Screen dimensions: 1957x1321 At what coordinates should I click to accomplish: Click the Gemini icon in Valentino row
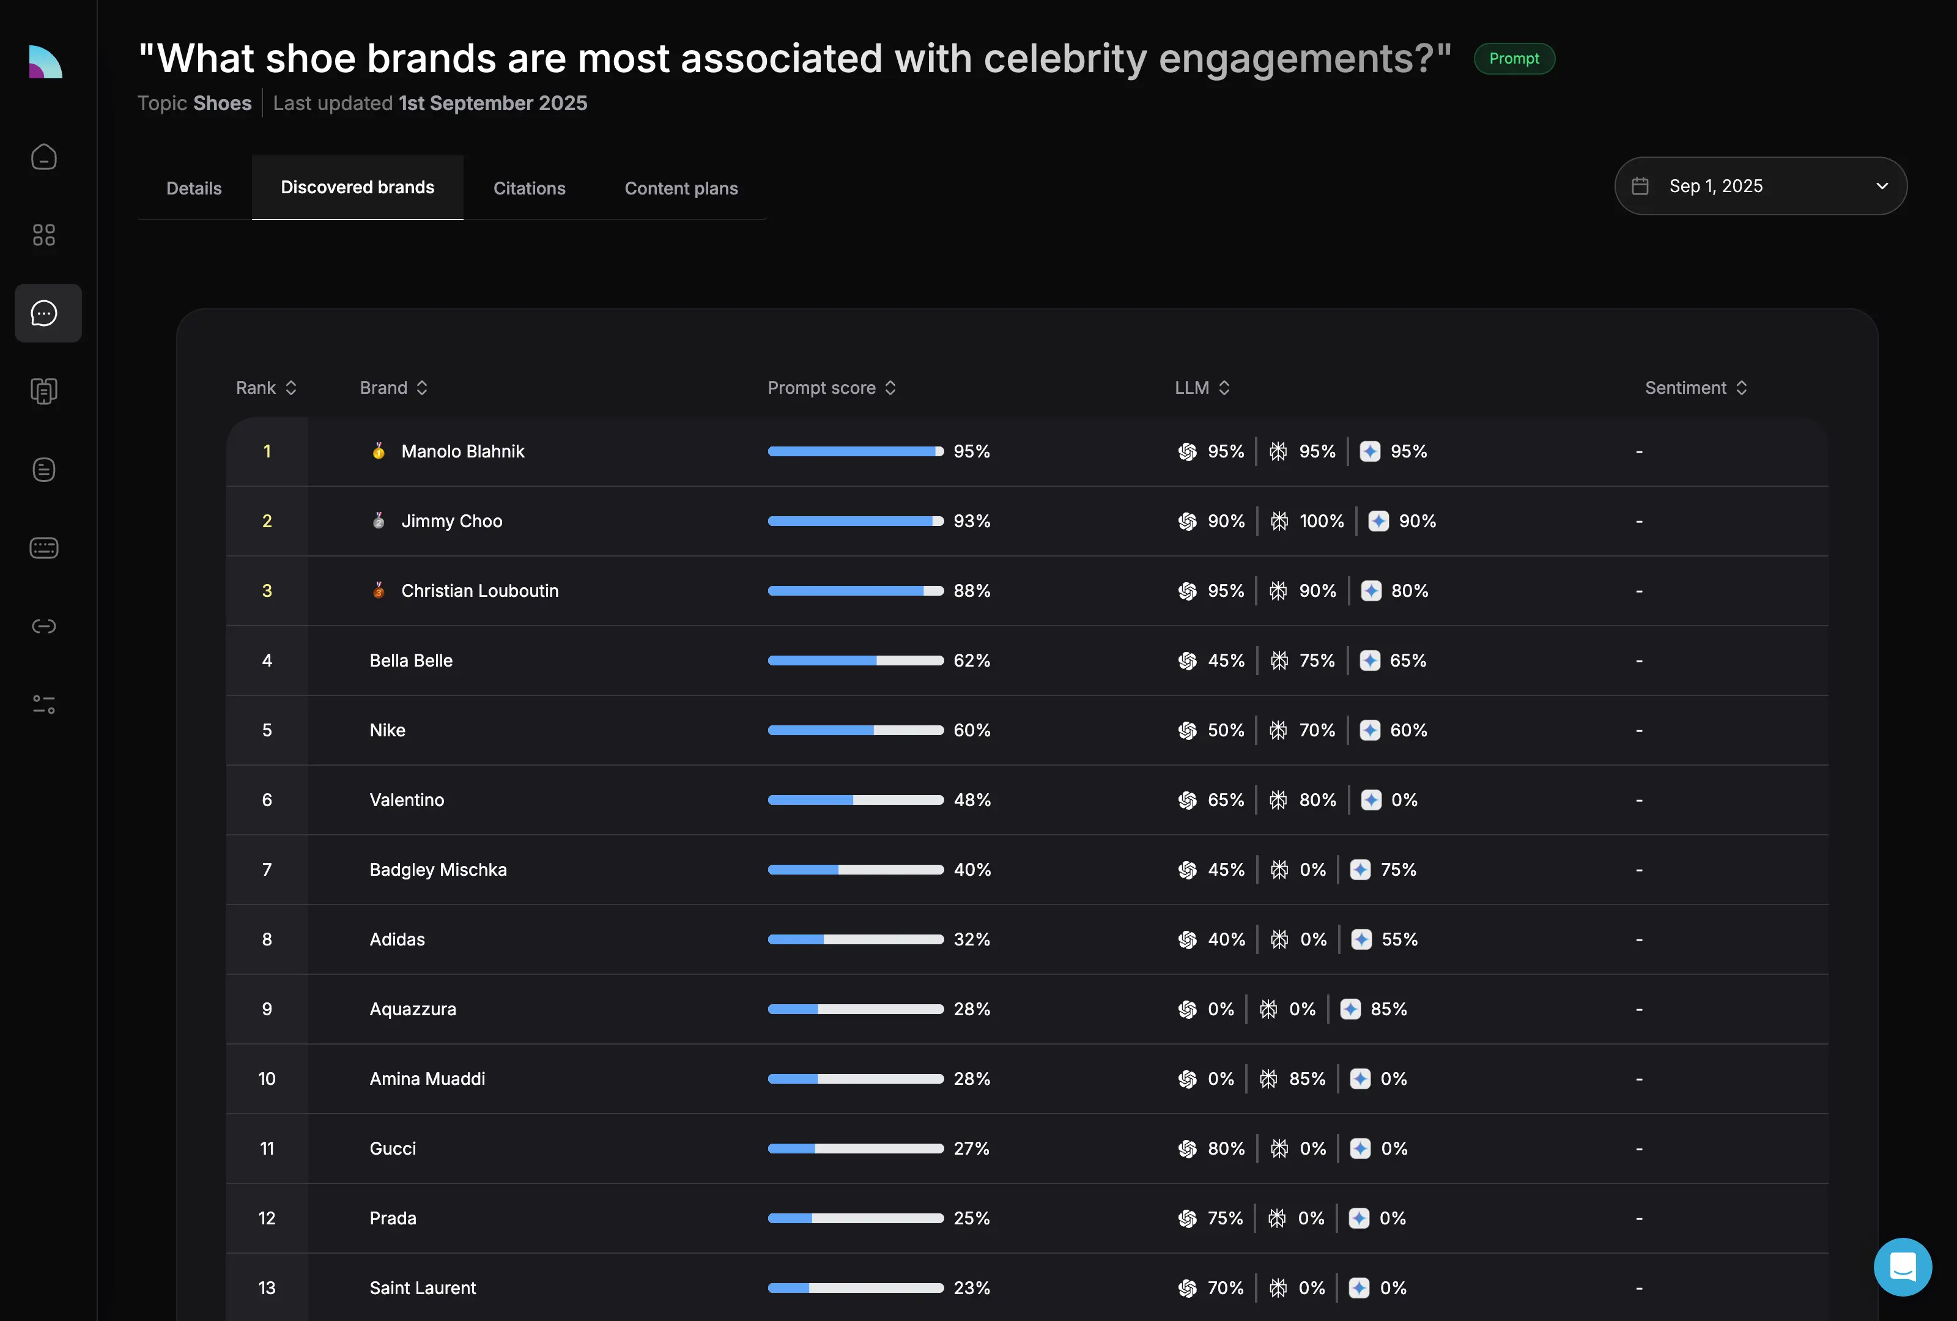pos(1371,800)
